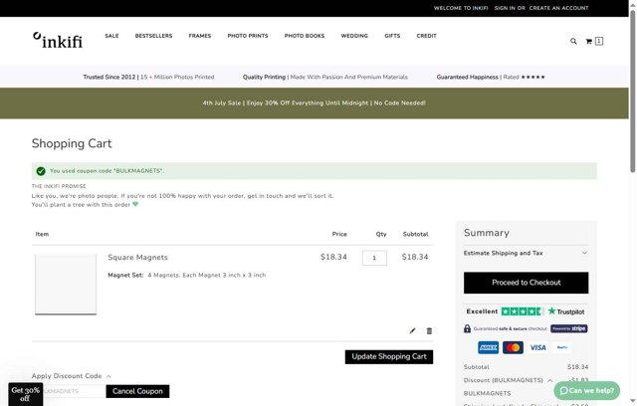
Task: Open the CREDIT menu
Action: (427, 36)
